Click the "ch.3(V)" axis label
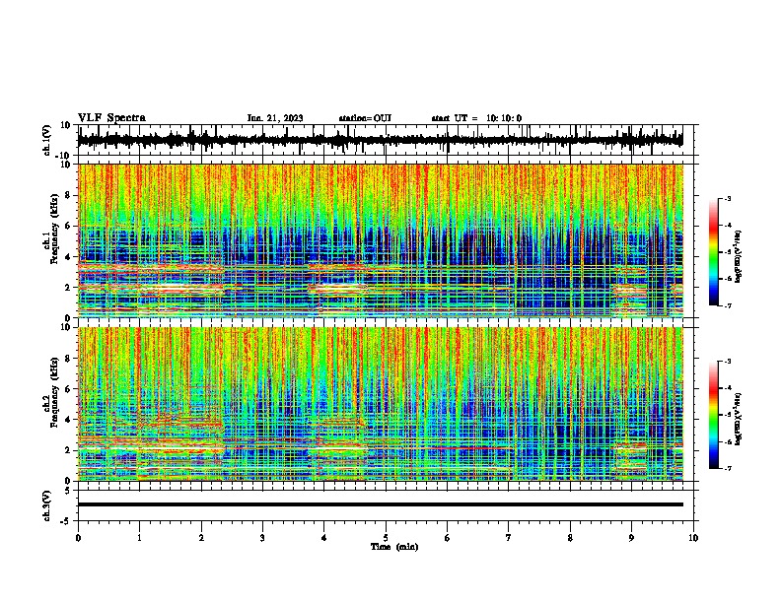 pyautogui.click(x=47, y=506)
